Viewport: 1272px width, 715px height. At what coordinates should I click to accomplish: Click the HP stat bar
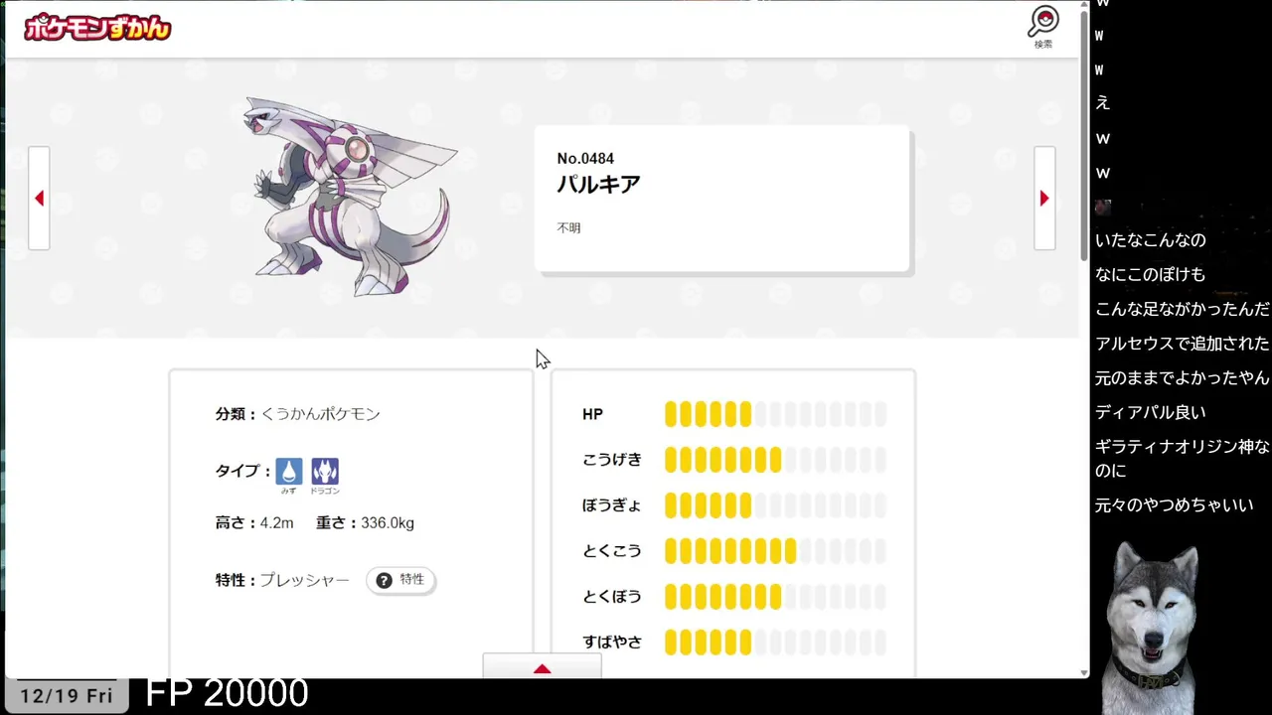pyautogui.click(x=775, y=414)
